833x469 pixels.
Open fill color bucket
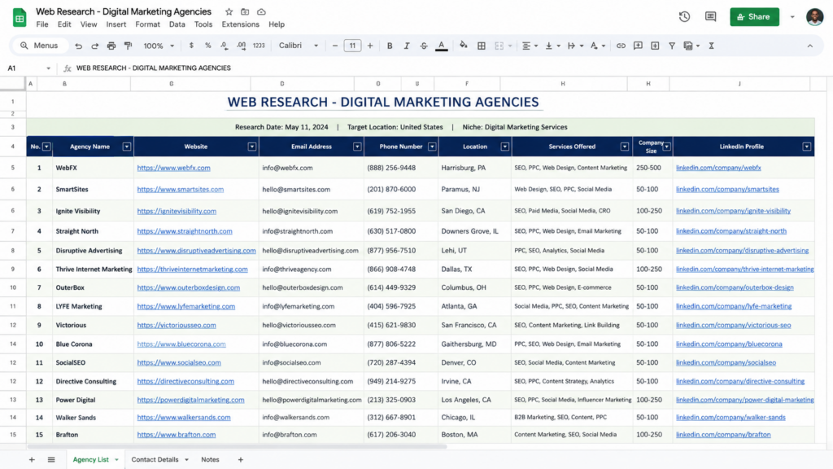click(x=463, y=46)
